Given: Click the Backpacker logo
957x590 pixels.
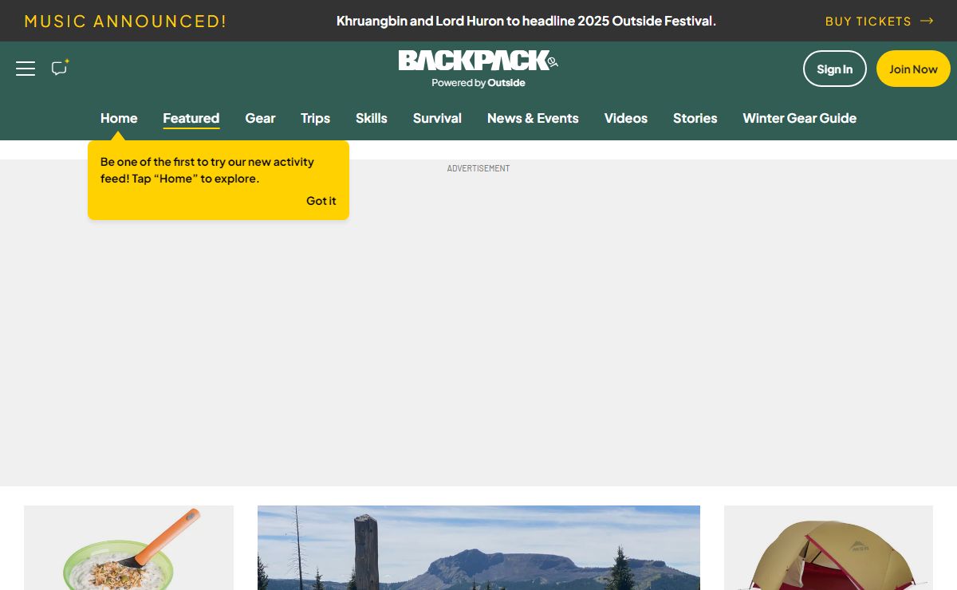Looking at the screenshot, I should coord(478,61).
